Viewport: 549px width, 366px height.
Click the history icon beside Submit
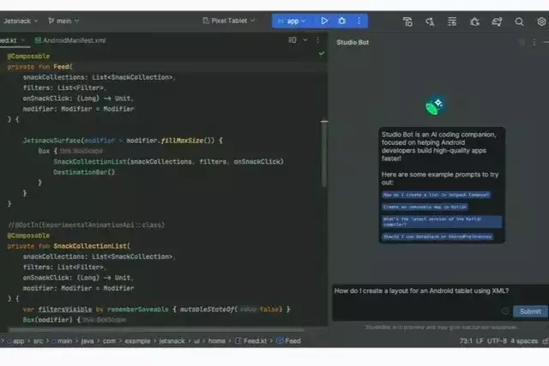point(505,311)
